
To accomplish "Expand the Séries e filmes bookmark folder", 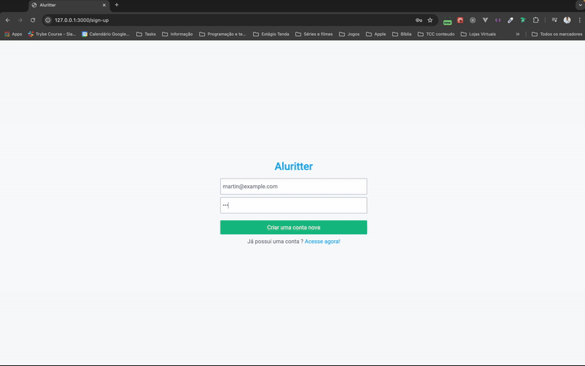I will tap(314, 34).
